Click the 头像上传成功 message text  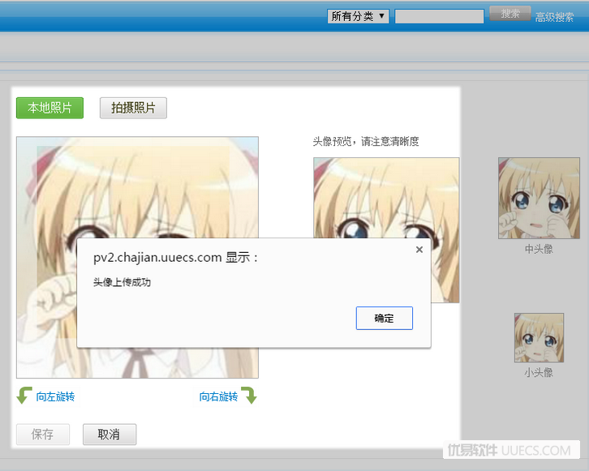pos(122,282)
